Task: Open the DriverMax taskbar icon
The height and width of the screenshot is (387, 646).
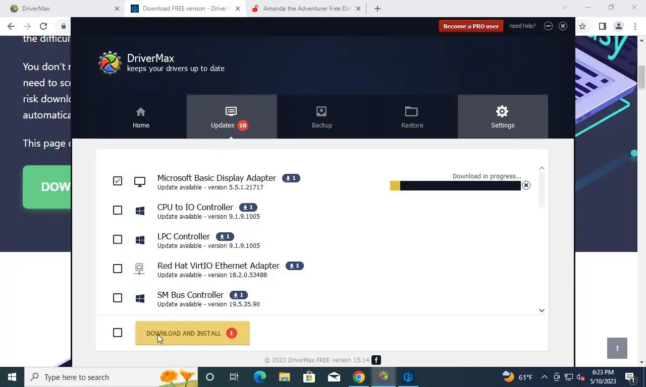Action: pyautogui.click(x=384, y=377)
